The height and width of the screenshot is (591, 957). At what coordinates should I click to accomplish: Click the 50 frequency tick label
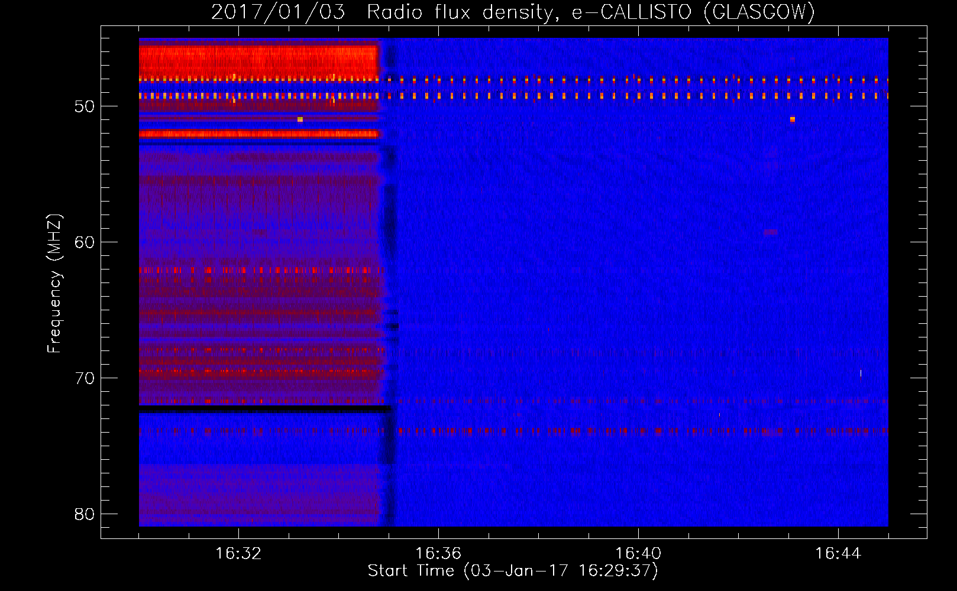coord(85,106)
